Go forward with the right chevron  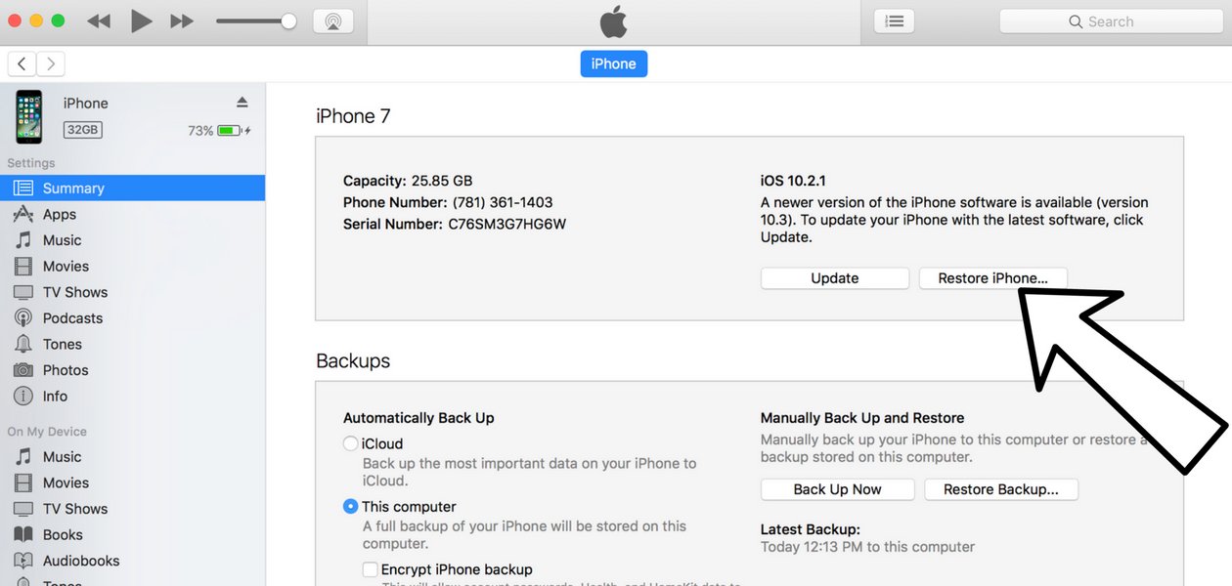point(51,64)
